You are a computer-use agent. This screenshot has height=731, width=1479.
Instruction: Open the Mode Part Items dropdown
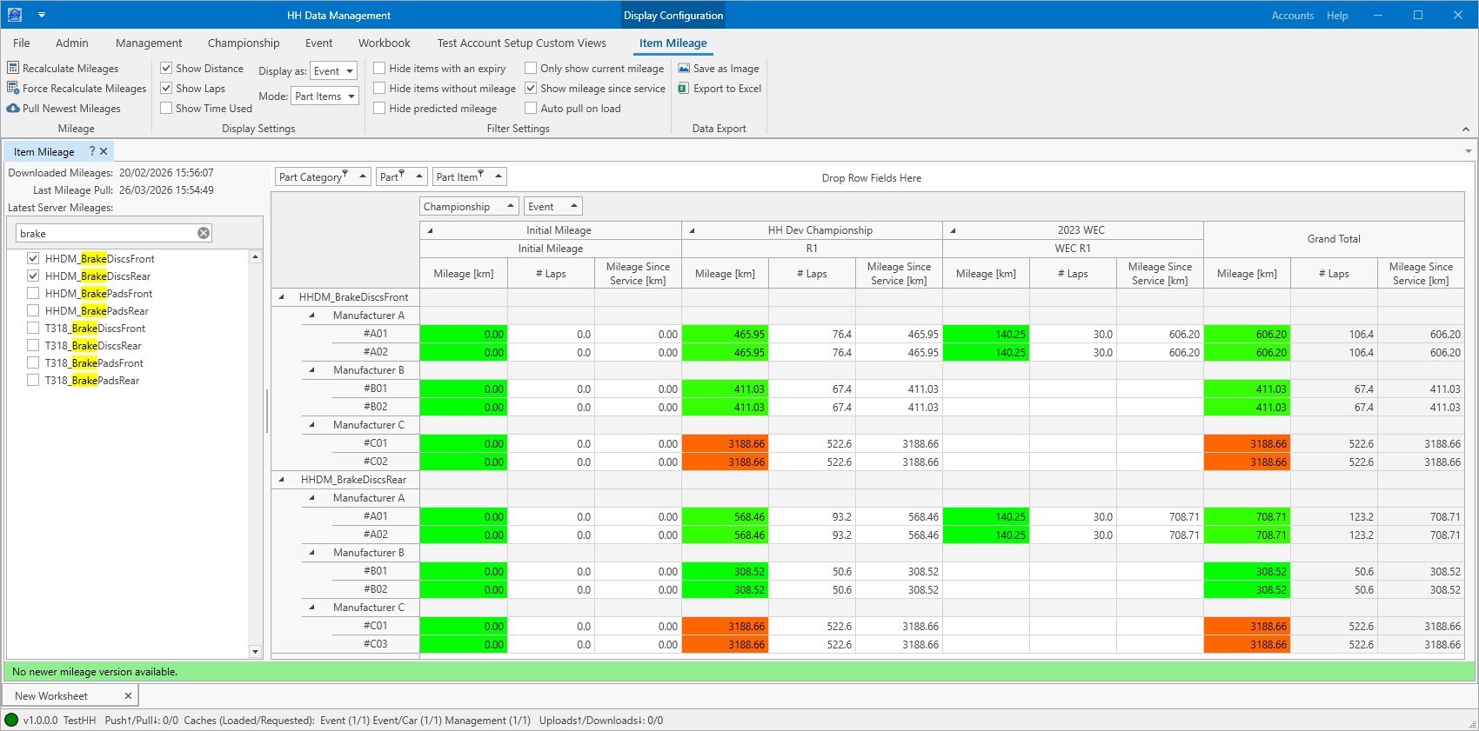point(325,96)
